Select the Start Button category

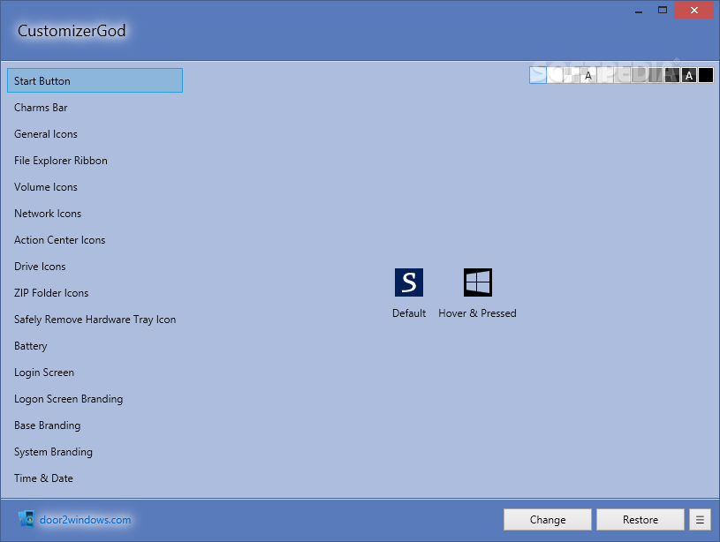point(95,80)
